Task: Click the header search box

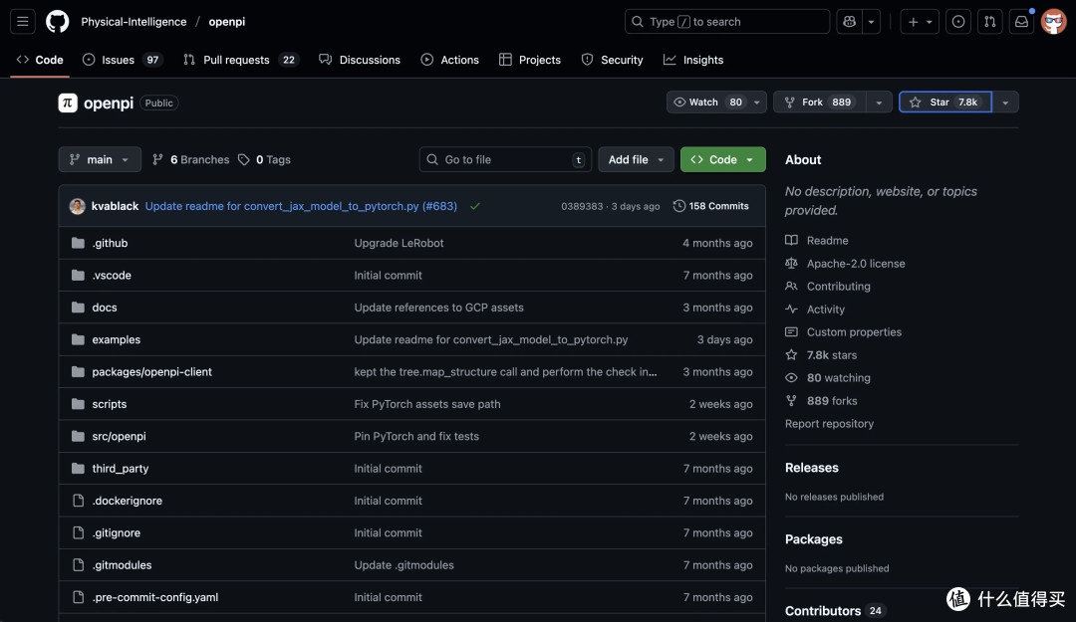Action: coord(726,22)
